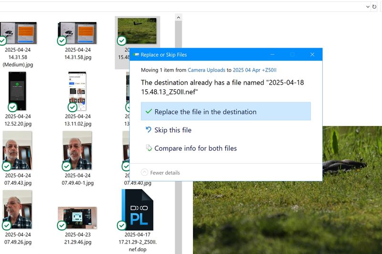This screenshot has height=254, width=382.
Task: Close the Replace or Skip Files dialog
Action: pyautogui.click(x=312, y=55)
